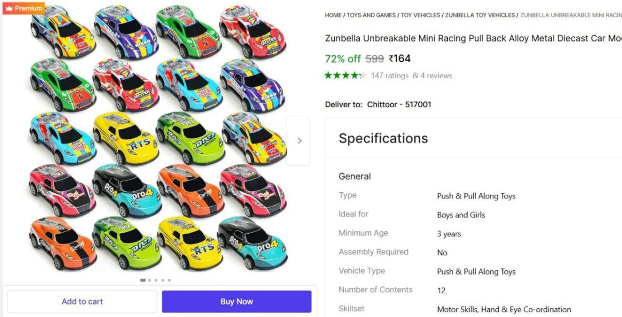The width and height of the screenshot is (622, 317).
Task: Select the first image carousel dot
Action: (x=143, y=280)
